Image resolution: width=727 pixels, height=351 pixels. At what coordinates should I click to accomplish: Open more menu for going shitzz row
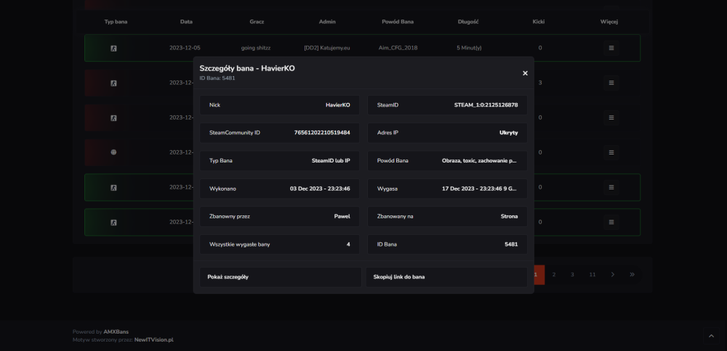point(611,48)
